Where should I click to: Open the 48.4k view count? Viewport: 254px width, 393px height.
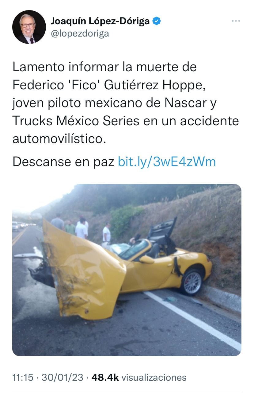click(105, 377)
